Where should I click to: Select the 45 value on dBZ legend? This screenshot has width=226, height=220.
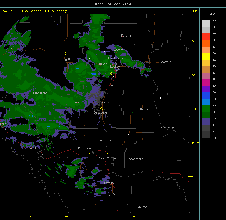214,73
